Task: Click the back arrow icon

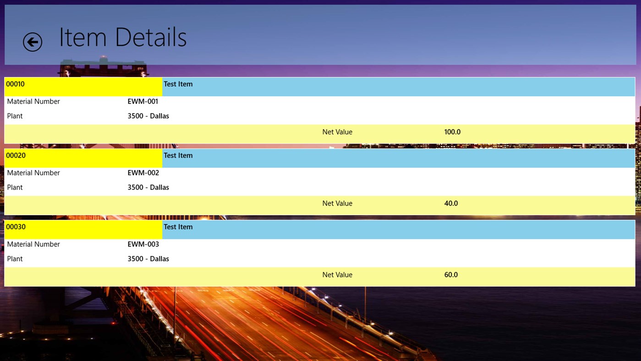Action: tap(32, 41)
